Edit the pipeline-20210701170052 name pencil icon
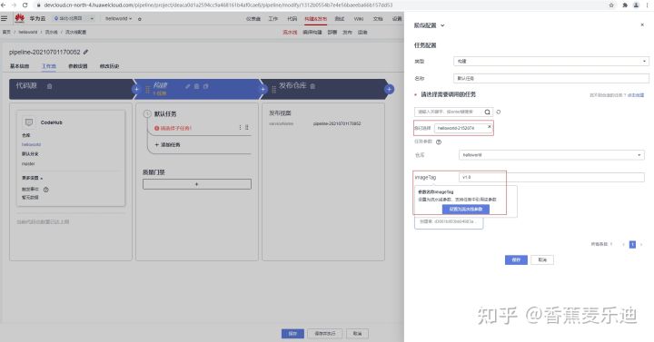 (x=85, y=52)
